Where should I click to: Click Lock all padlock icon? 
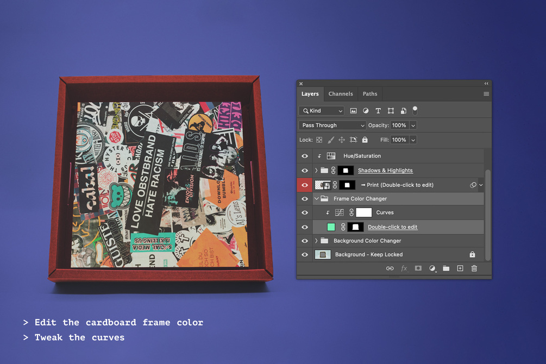click(x=365, y=140)
